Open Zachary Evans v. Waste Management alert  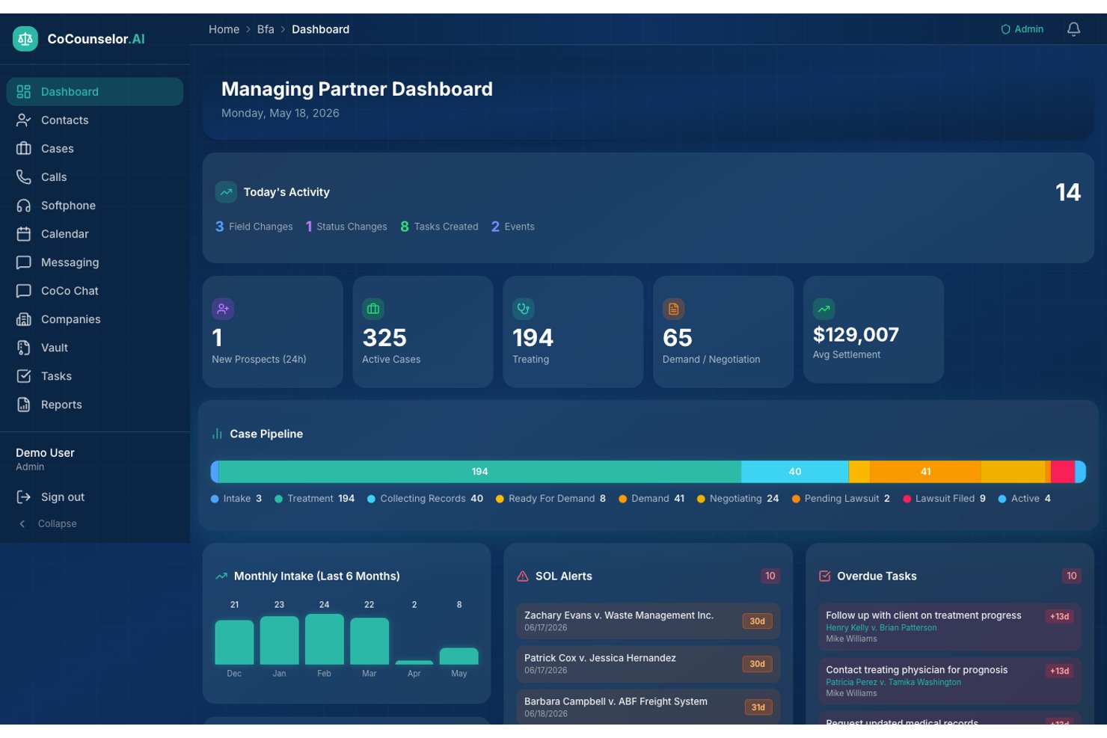pyautogui.click(x=648, y=621)
